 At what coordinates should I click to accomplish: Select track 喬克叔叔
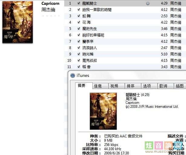(x=125, y=61)
